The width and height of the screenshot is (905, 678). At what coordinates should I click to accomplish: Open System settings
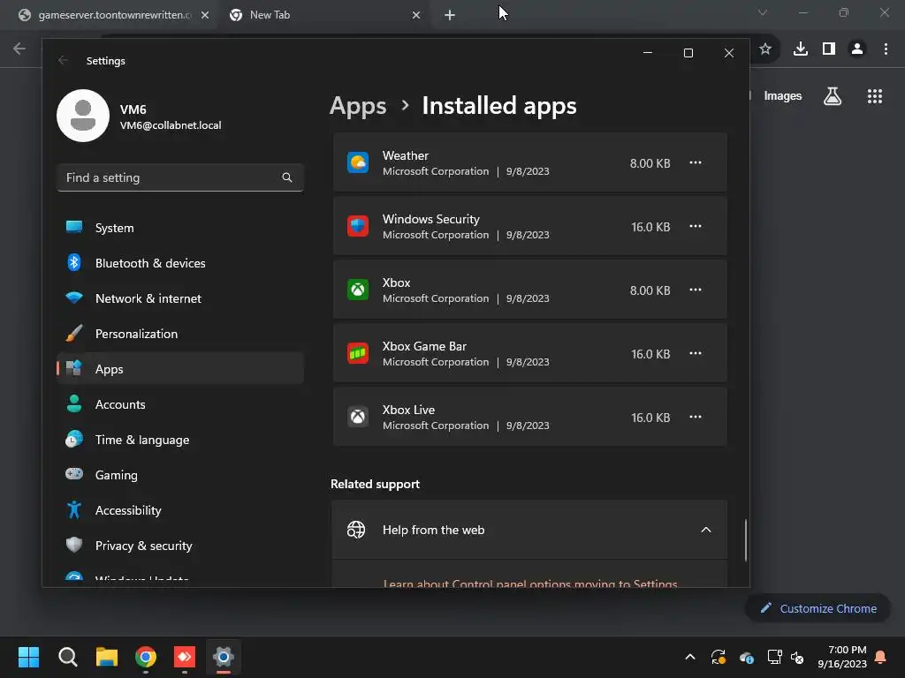pyautogui.click(x=180, y=228)
